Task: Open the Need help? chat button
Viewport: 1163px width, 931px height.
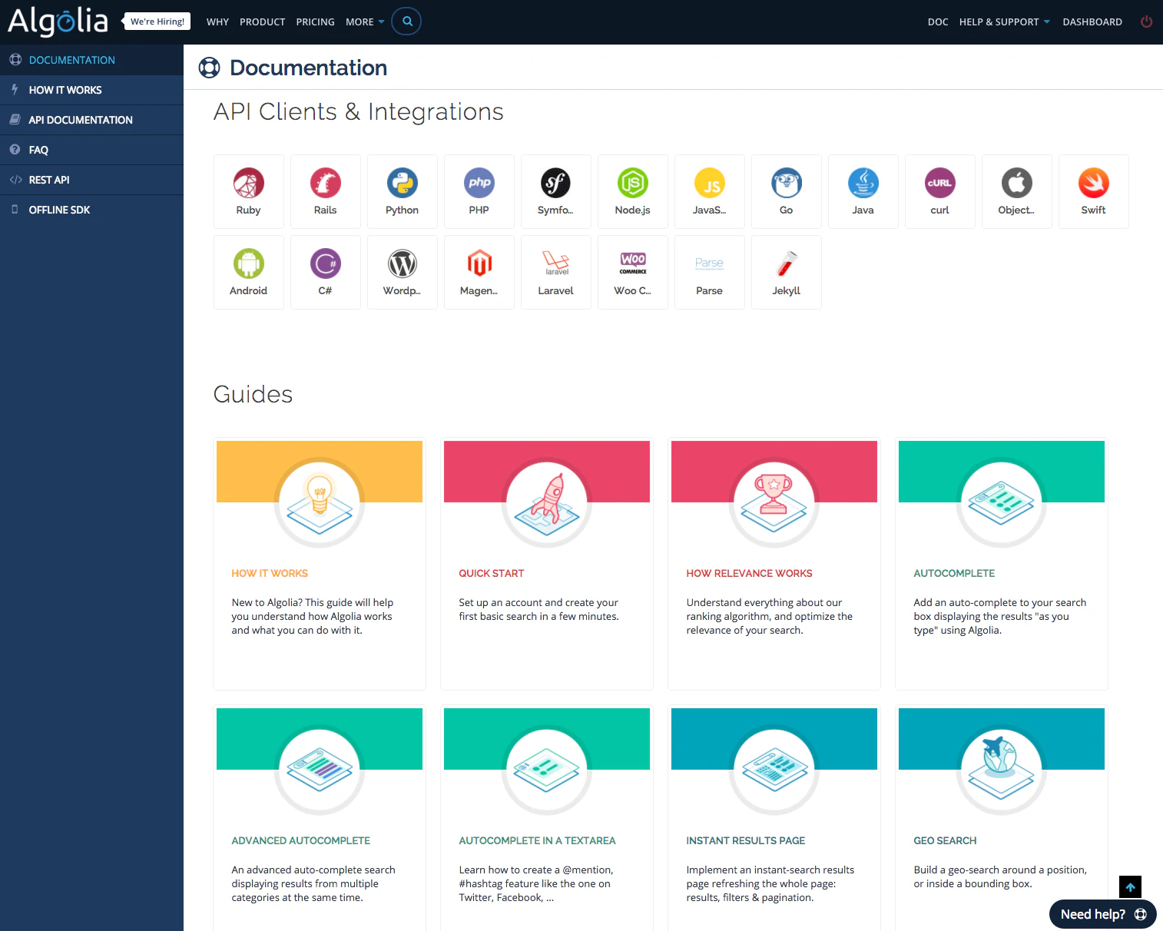Action: pyautogui.click(x=1102, y=914)
